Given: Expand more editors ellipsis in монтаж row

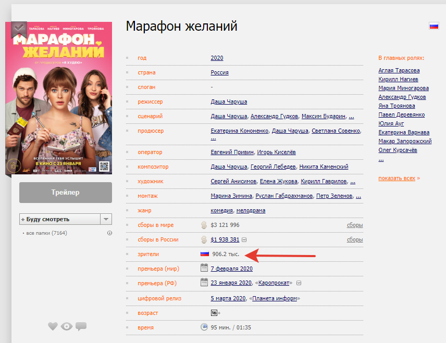Looking at the screenshot, I should click(x=358, y=196).
